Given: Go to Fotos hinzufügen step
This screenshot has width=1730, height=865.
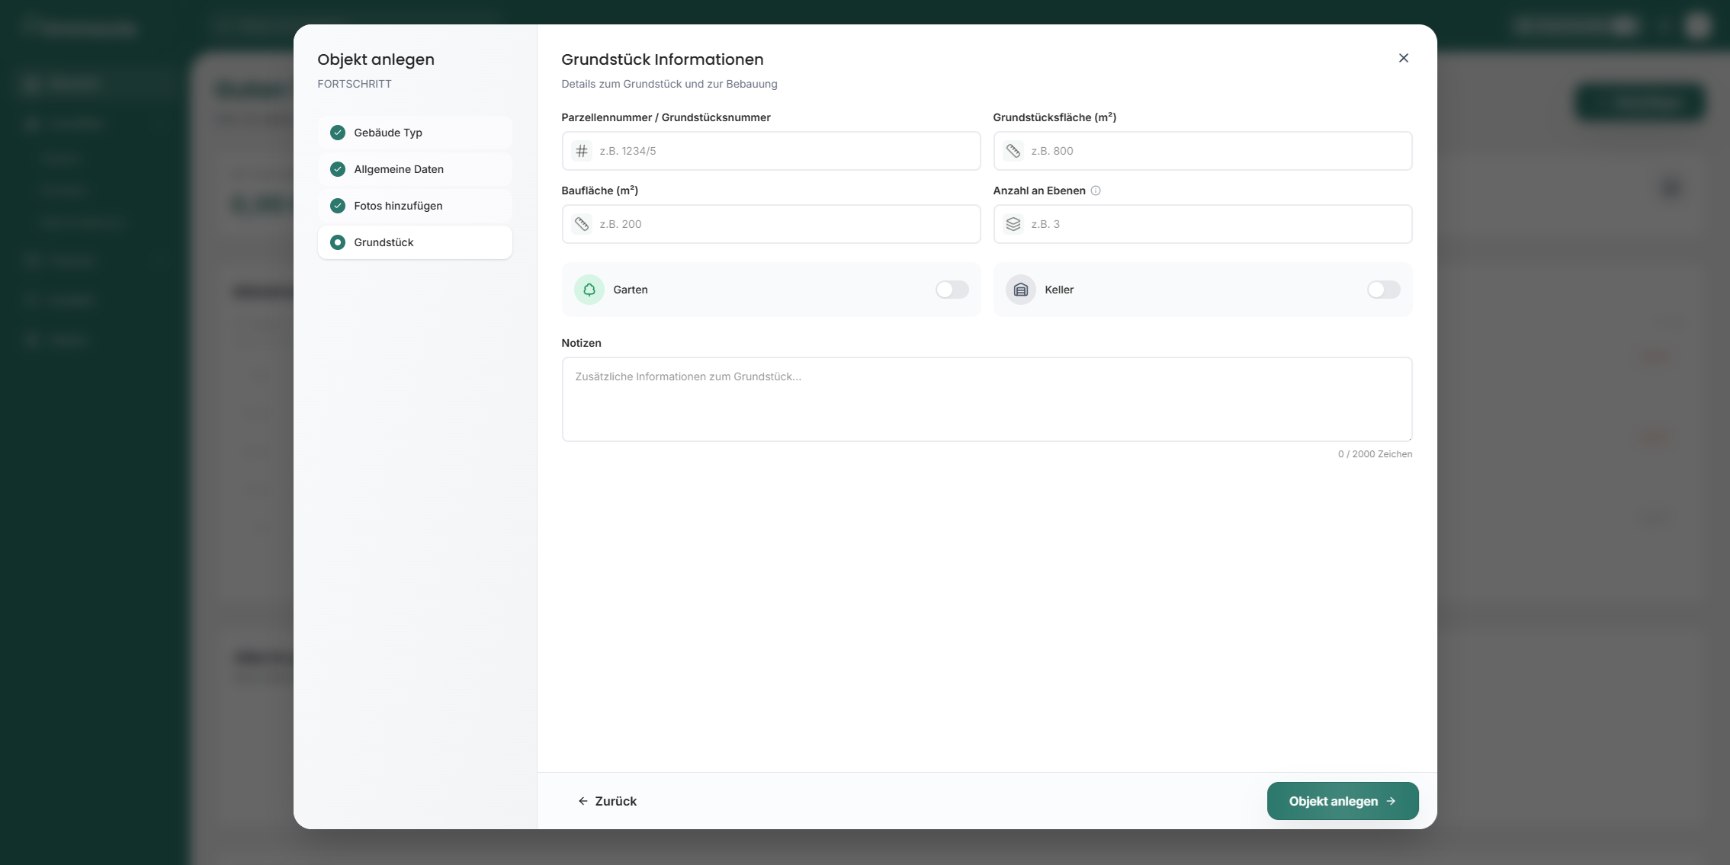Looking at the screenshot, I should 415,206.
